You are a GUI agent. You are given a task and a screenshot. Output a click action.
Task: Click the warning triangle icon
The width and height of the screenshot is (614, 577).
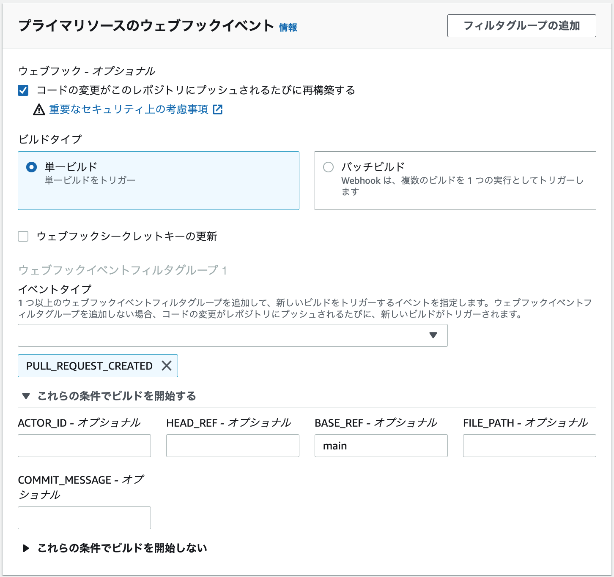tap(39, 110)
